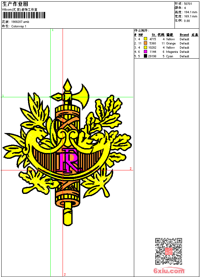The height and width of the screenshot is (277, 200).
Task: Click stitch count 5360 in the Orange row
Action: pos(153,43)
